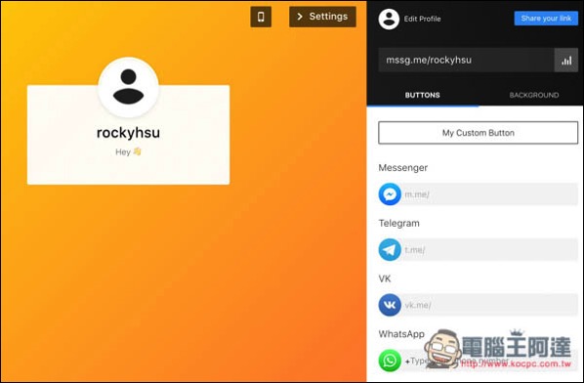Click the profile avatar on preview card
Viewport: 584px width, 383px height.
coord(129,87)
